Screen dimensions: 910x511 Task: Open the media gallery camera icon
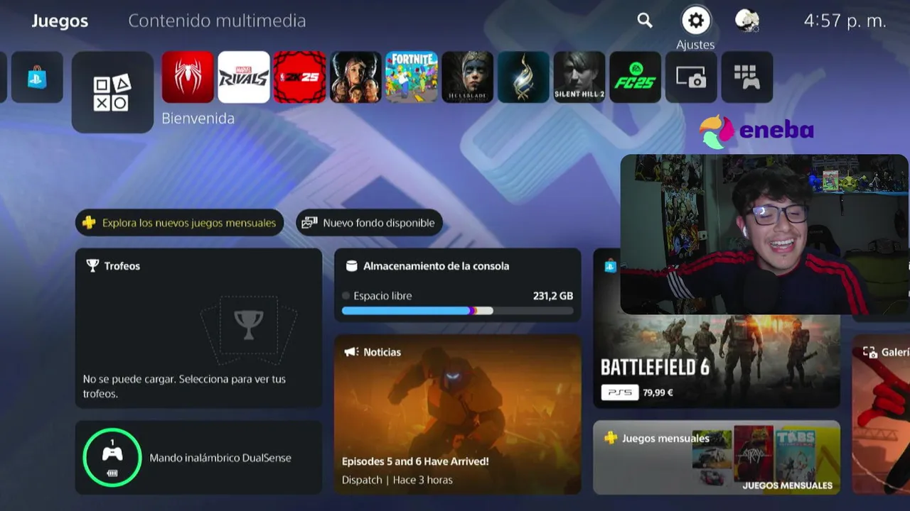pyautogui.click(x=691, y=77)
